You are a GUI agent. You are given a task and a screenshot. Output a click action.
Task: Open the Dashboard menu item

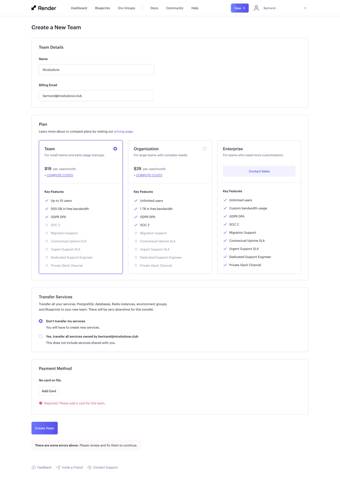[79, 8]
